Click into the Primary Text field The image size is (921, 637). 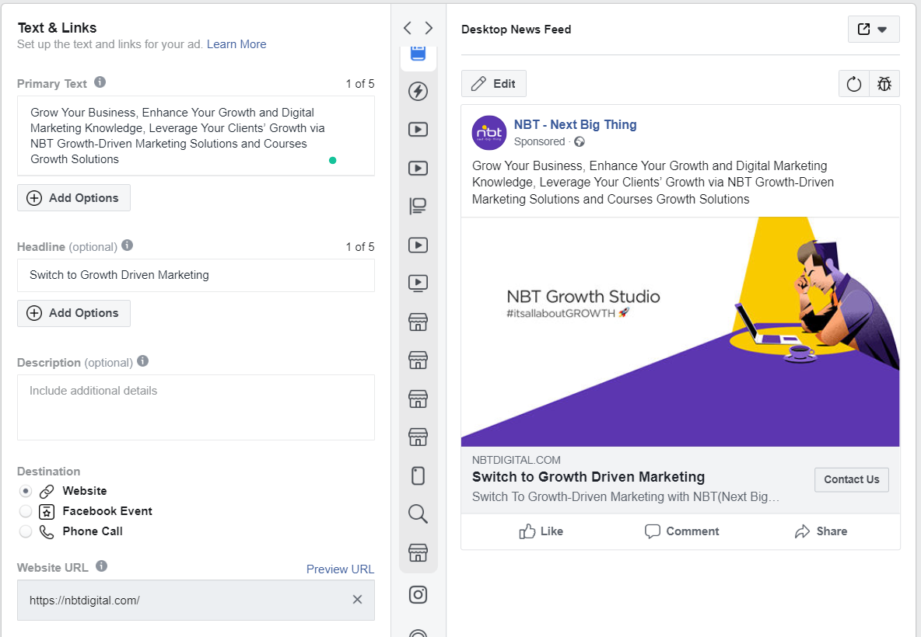[196, 136]
